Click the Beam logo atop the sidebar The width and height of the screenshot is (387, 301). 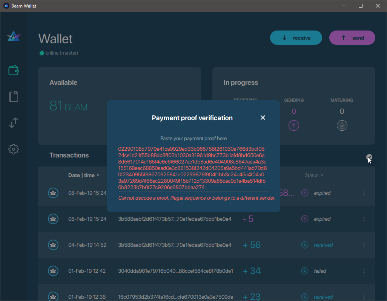[x=13, y=36]
